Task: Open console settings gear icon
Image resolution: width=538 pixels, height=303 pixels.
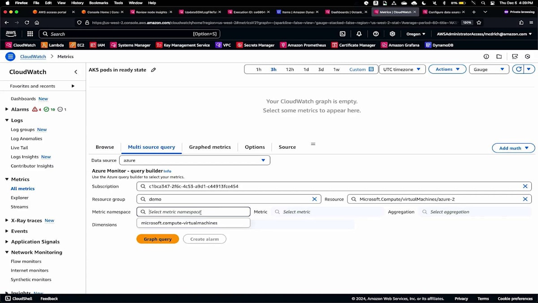Action: point(392,34)
